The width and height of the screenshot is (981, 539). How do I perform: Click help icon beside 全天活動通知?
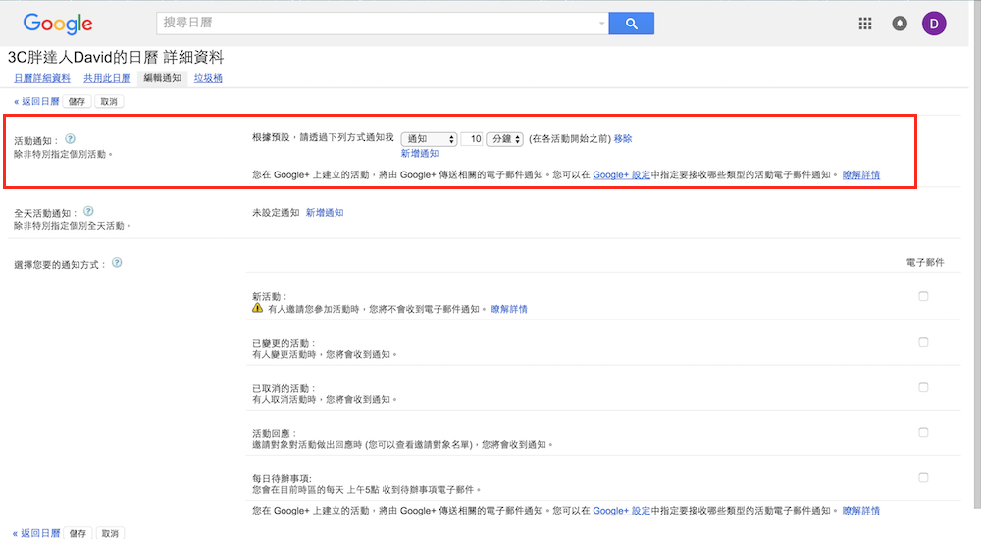[89, 211]
